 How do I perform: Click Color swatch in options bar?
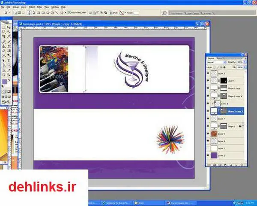(137, 12)
